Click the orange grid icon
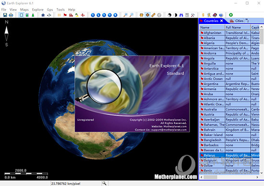 (x=59, y=15)
